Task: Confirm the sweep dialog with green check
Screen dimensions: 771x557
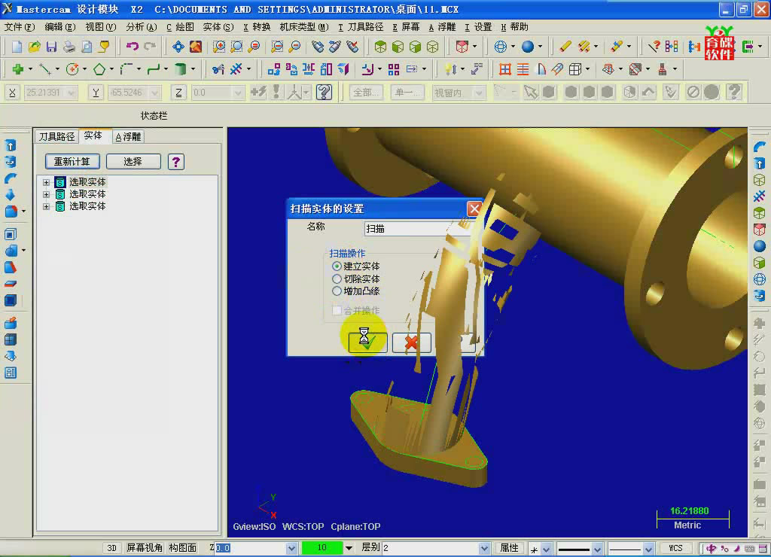Action: pyautogui.click(x=367, y=342)
